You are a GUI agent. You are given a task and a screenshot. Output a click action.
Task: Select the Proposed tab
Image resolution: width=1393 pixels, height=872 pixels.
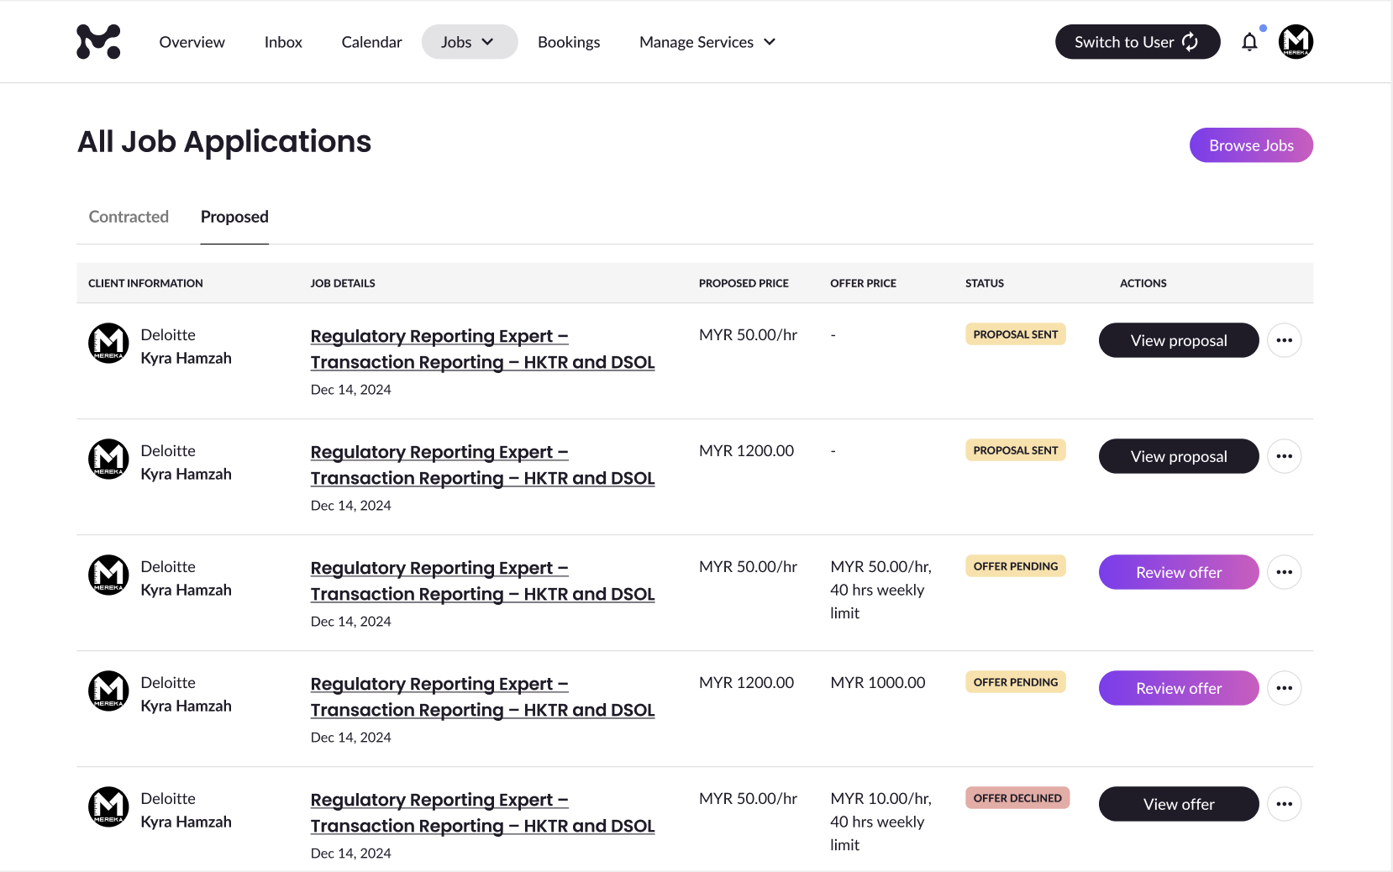point(234,217)
